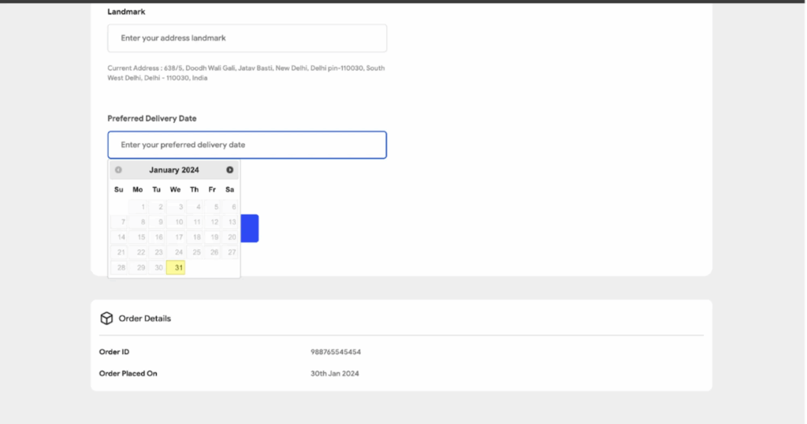807x424 pixels.
Task: Select highlighted date 31 in calendar
Action: pyautogui.click(x=176, y=267)
